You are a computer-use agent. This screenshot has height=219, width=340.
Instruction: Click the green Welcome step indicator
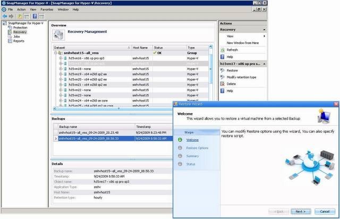coord(180,140)
